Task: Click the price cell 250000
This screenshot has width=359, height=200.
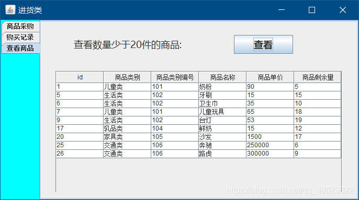Action: [270, 145]
